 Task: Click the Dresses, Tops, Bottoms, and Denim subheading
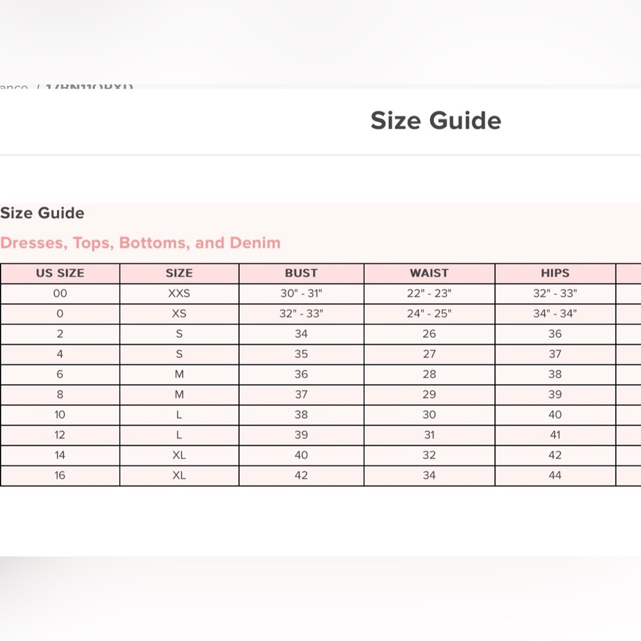pyautogui.click(x=140, y=243)
